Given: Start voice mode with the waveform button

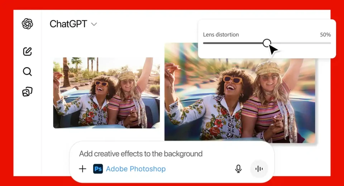Looking at the screenshot, I should coord(259,169).
